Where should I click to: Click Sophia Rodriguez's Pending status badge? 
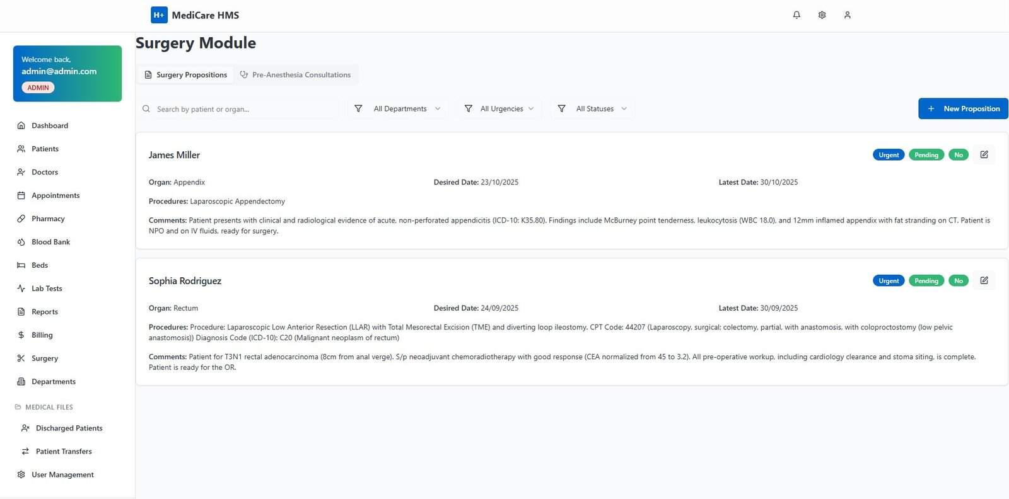[x=926, y=281]
